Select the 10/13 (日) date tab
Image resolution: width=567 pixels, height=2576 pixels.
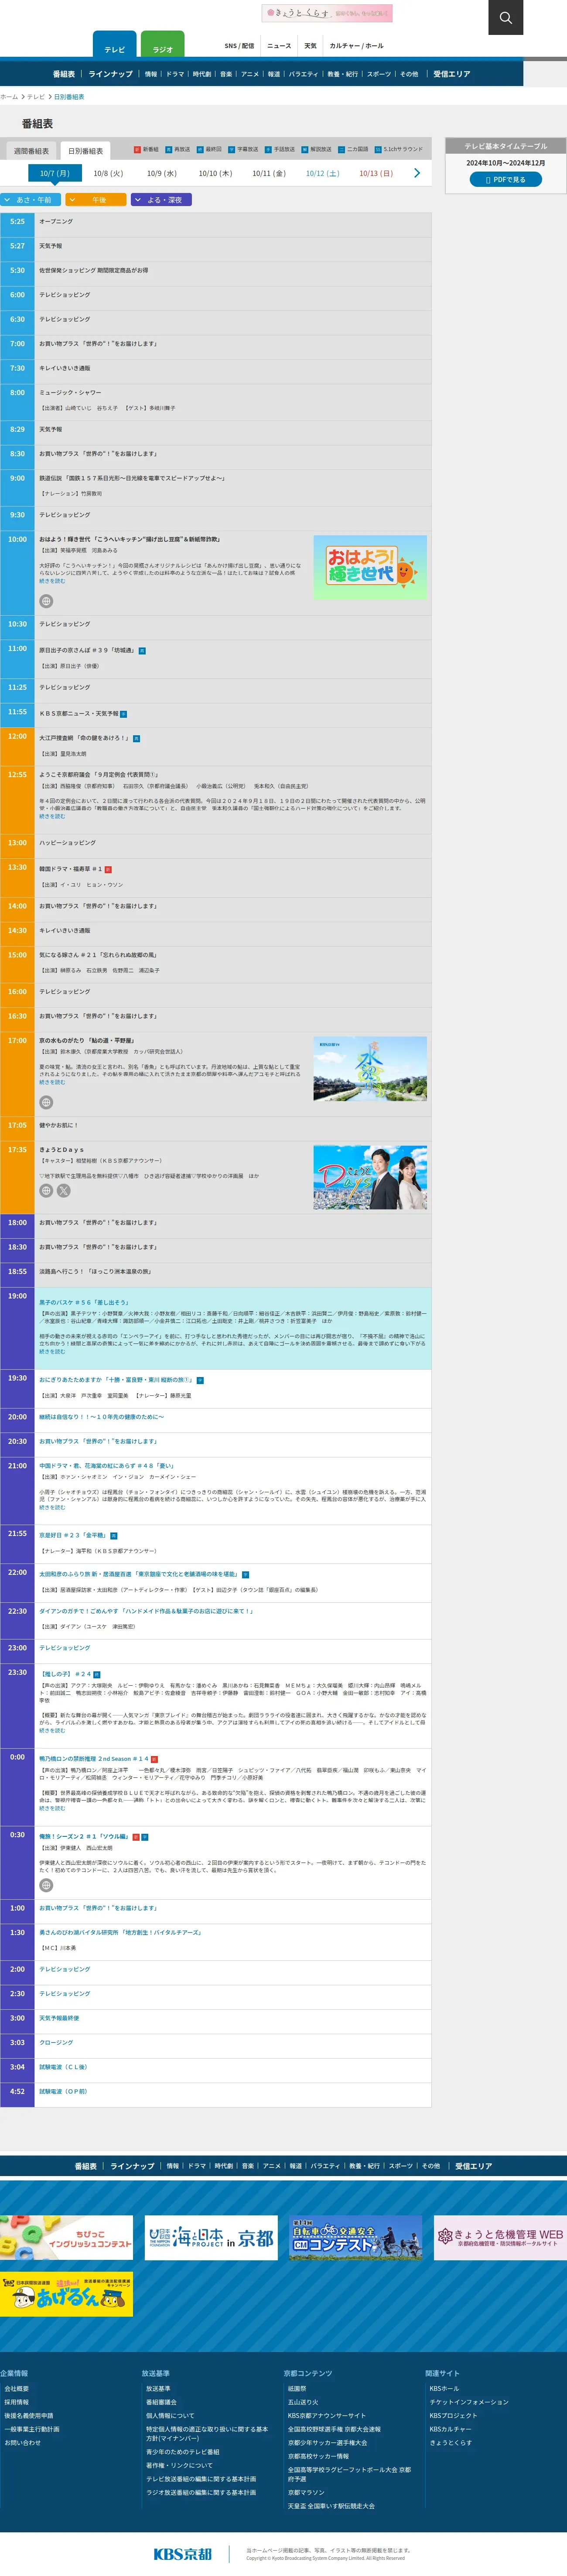[376, 173]
